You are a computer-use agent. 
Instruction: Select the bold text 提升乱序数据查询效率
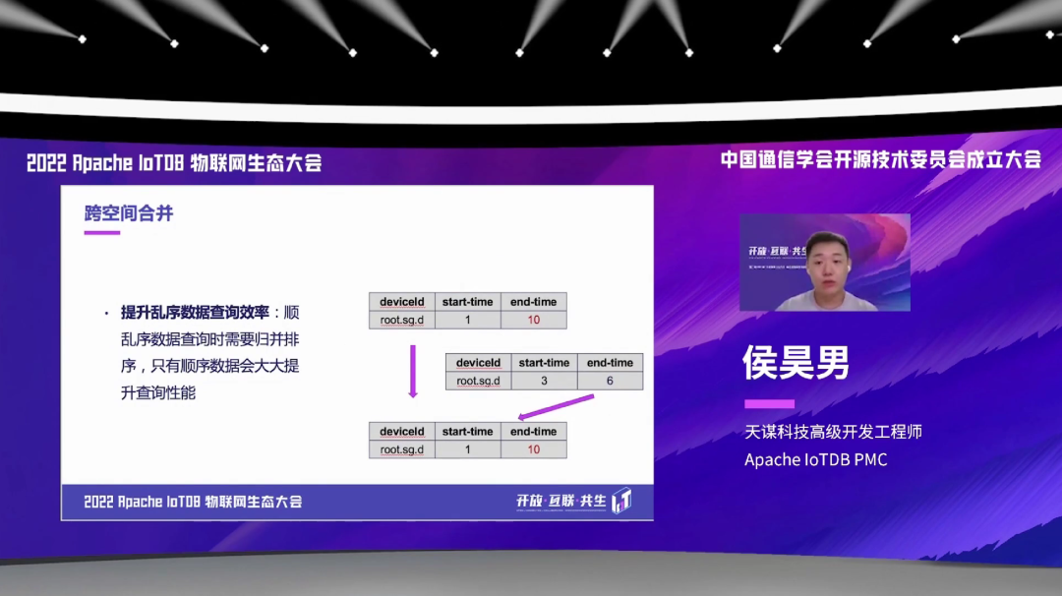coord(195,312)
